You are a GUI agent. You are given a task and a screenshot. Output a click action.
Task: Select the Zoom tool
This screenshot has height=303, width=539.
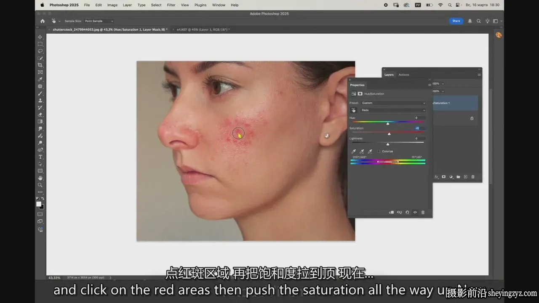[40, 185]
